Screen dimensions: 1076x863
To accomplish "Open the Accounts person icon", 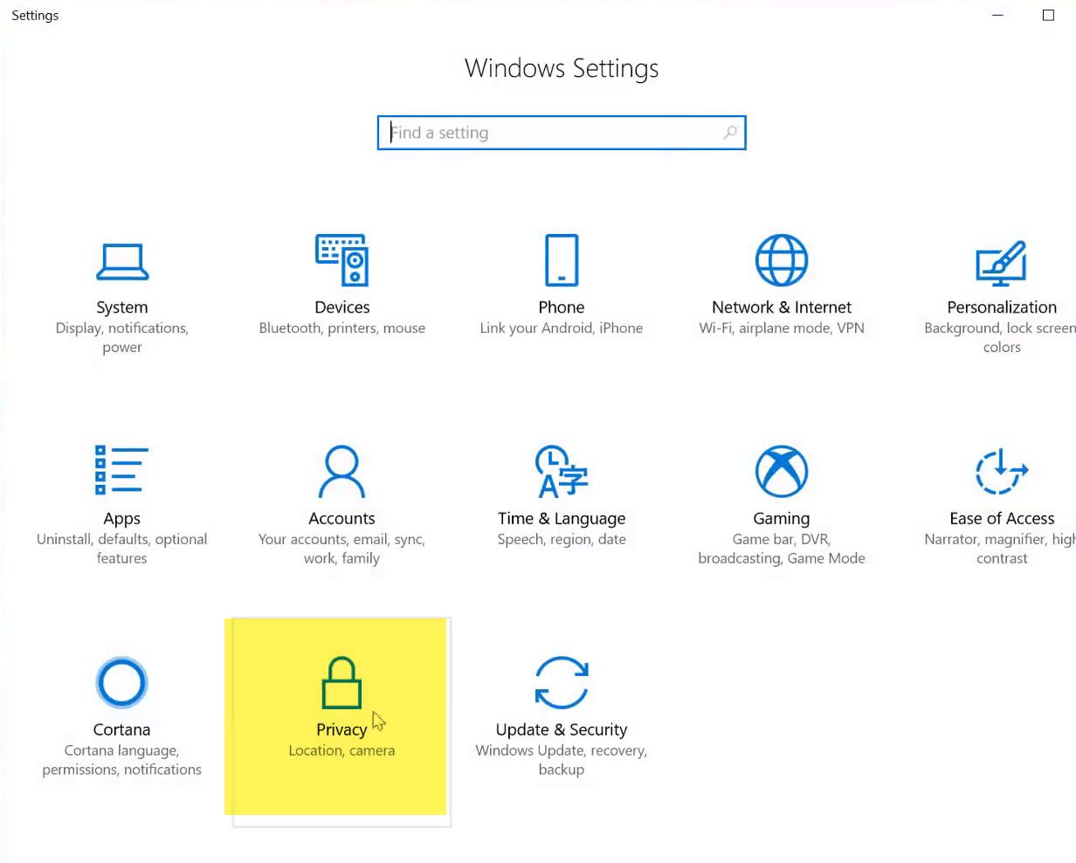I will click(341, 471).
